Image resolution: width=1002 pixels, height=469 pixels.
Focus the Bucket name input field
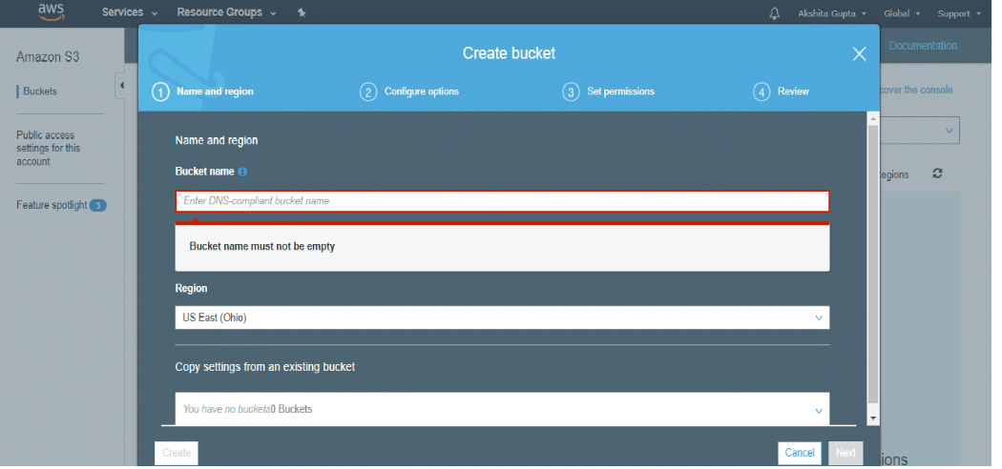point(502,201)
